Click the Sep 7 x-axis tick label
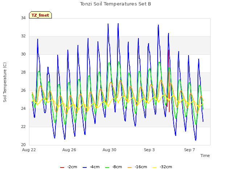This screenshot has height=174, width=232. (190, 150)
